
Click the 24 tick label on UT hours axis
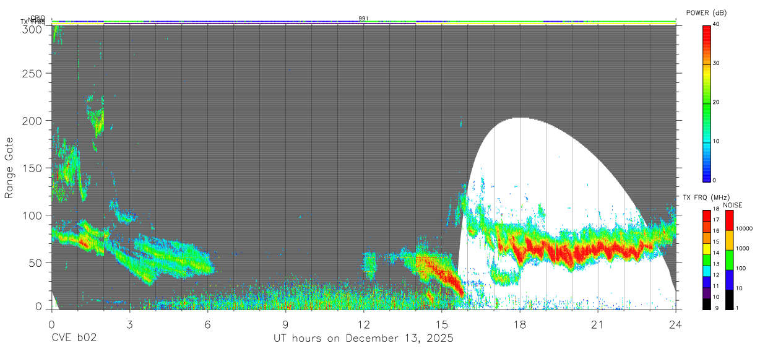click(x=676, y=324)
